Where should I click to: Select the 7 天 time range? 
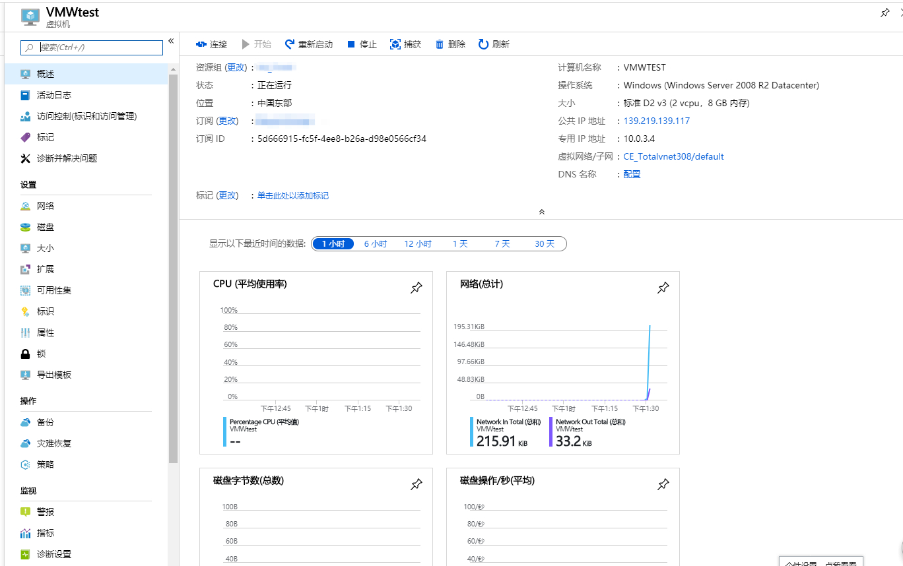(x=502, y=244)
